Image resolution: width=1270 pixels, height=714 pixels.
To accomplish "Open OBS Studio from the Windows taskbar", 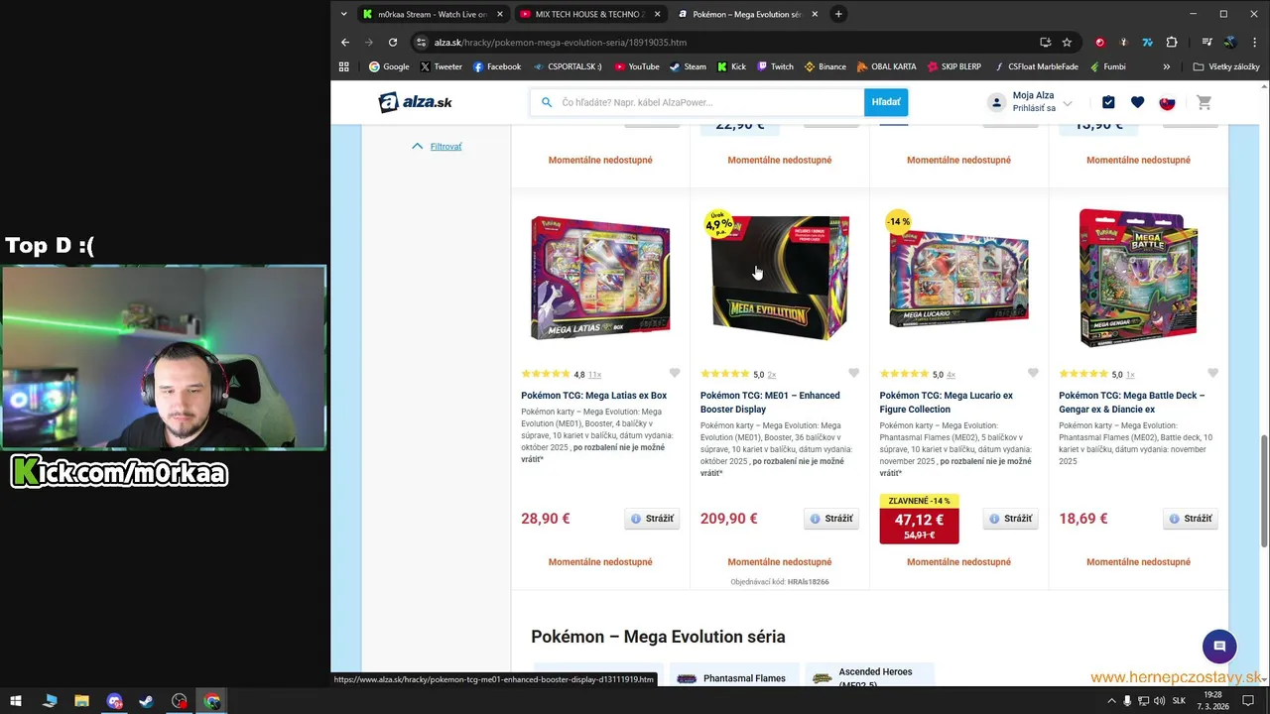I will click(x=179, y=701).
